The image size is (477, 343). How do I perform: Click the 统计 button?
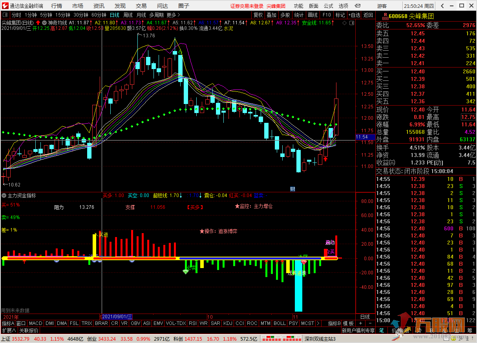pyautogui.click(x=299, y=15)
